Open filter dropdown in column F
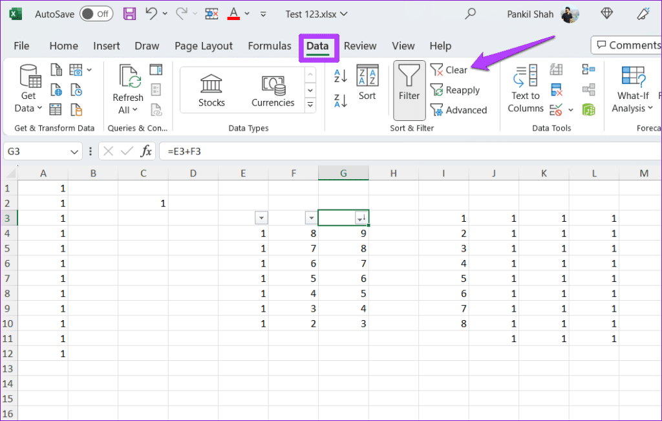 pyautogui.click(x=311, y=218)
